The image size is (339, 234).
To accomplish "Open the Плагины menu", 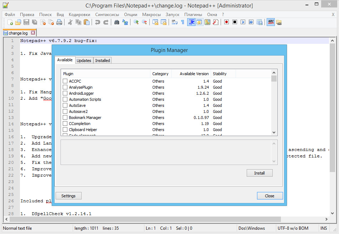I will [193, 15].
